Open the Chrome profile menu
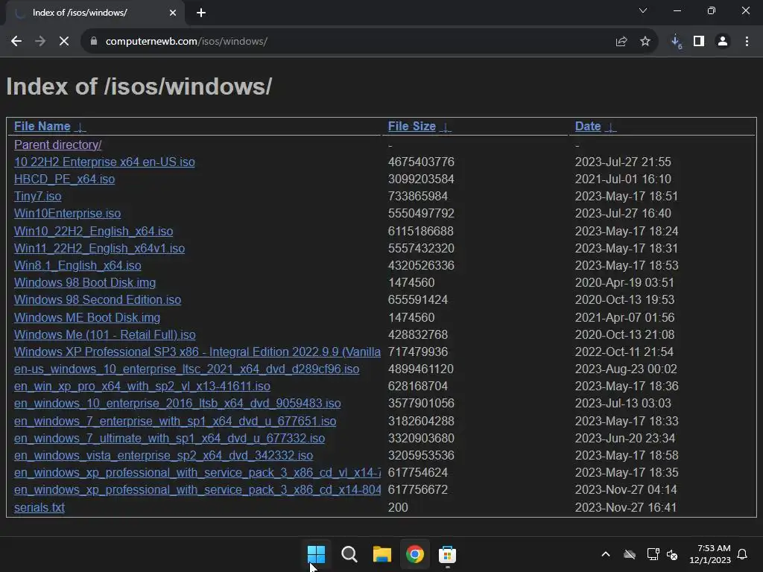The image size is (763, 572). 723,42
